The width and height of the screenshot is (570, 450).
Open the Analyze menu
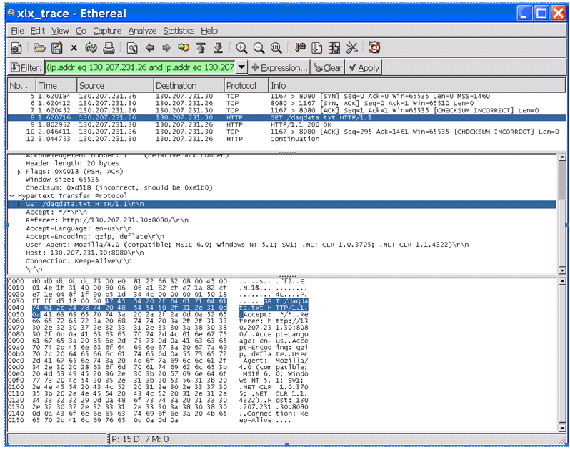click(142, 31)
